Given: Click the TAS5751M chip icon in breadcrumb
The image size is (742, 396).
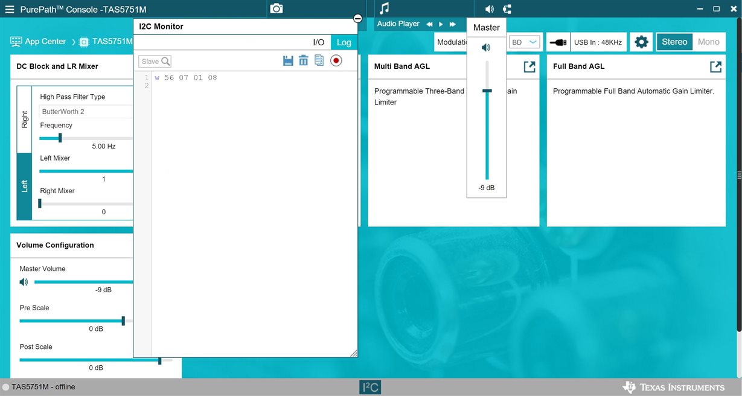Looking at the screenshot, I should [x=84, y=42].
